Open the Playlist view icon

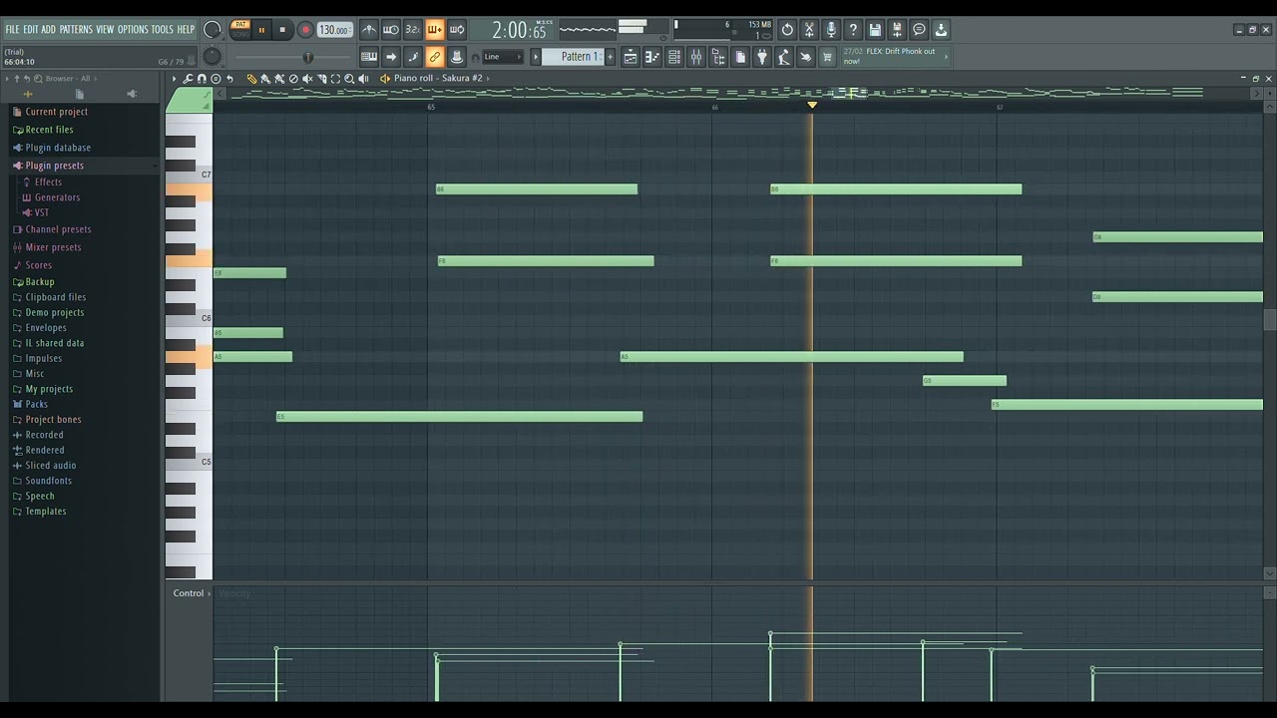631,57
